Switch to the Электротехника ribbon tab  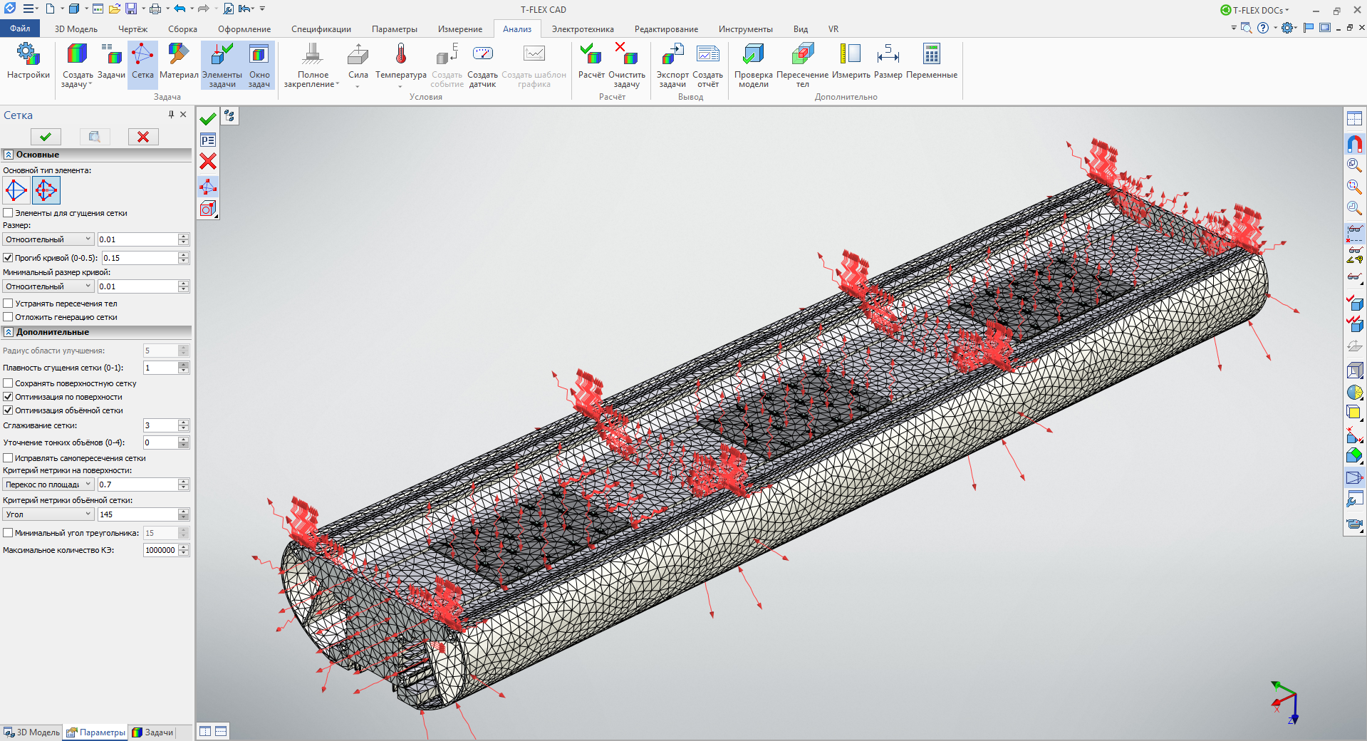[x=582, y=29]
